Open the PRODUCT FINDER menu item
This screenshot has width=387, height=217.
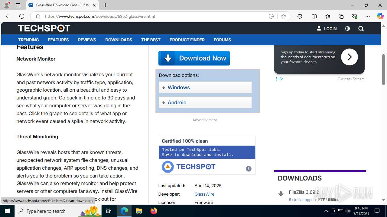click(187, 40)
